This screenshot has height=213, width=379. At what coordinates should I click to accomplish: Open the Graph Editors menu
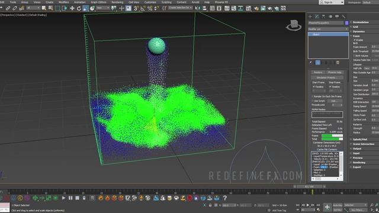[98, 2]
